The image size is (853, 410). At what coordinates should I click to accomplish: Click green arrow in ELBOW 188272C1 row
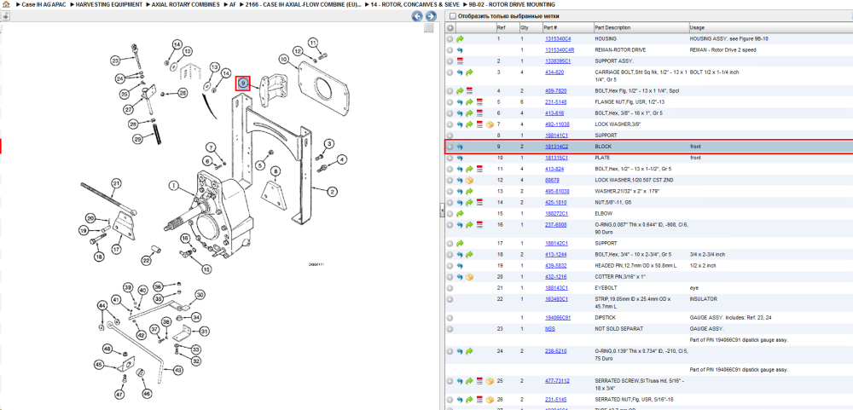460,214
